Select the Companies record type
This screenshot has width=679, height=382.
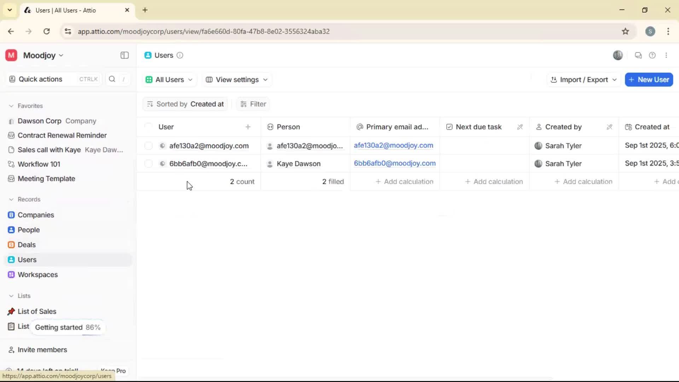pyautogui.click(x=35, y=215)
